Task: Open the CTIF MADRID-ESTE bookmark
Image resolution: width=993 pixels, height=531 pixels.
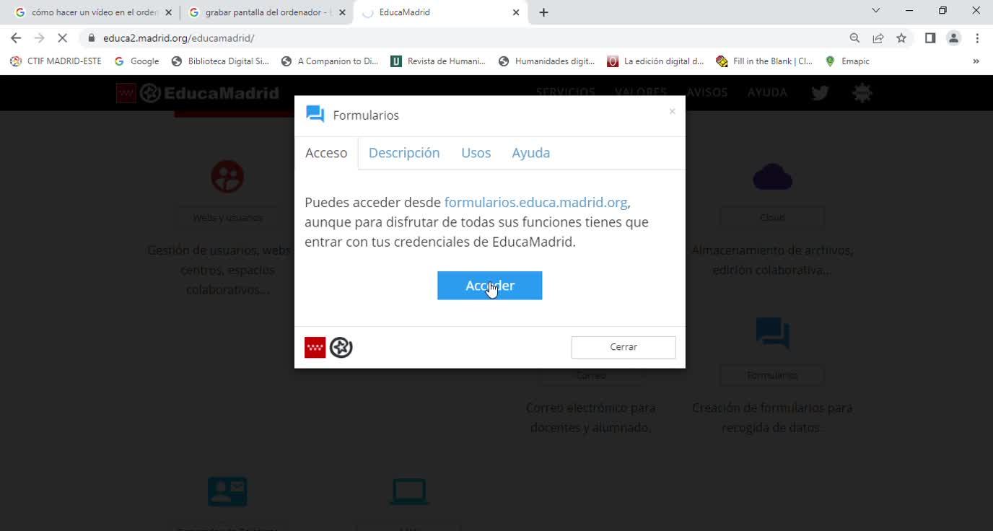Action: click(56, 61)
